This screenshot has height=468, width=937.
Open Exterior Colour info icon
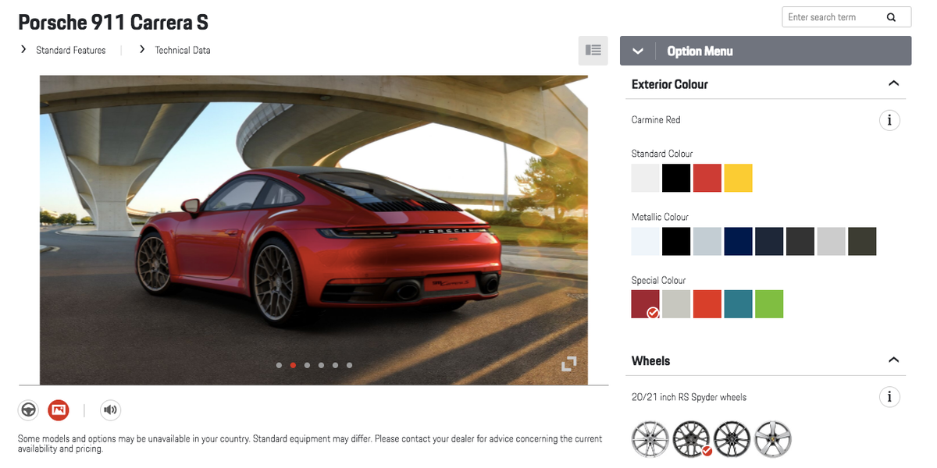(x=889, y=120)
